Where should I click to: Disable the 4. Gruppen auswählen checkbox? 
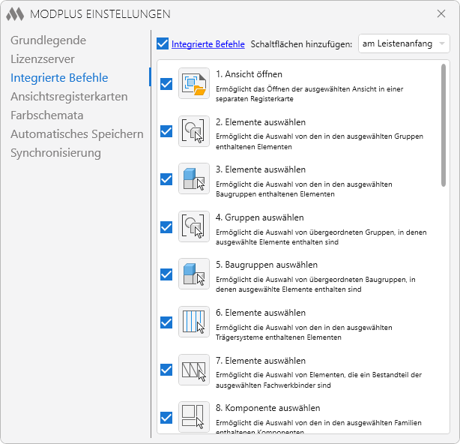coord(166,227)
